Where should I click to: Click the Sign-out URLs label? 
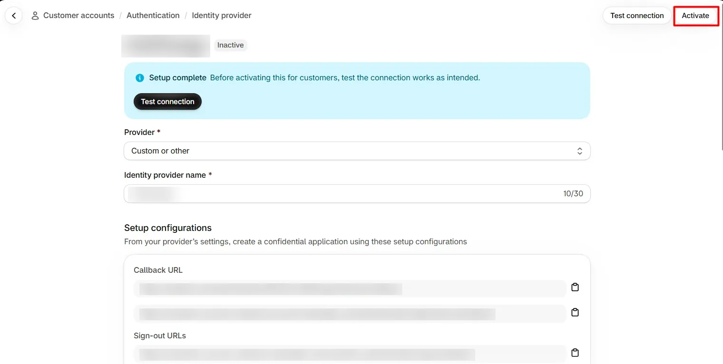tap(160, 335)
